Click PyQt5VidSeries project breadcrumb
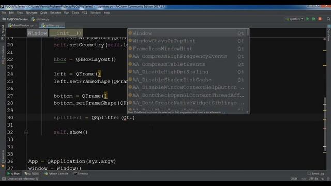This screenshot has width=331, height=186. [x=15, y=19]
